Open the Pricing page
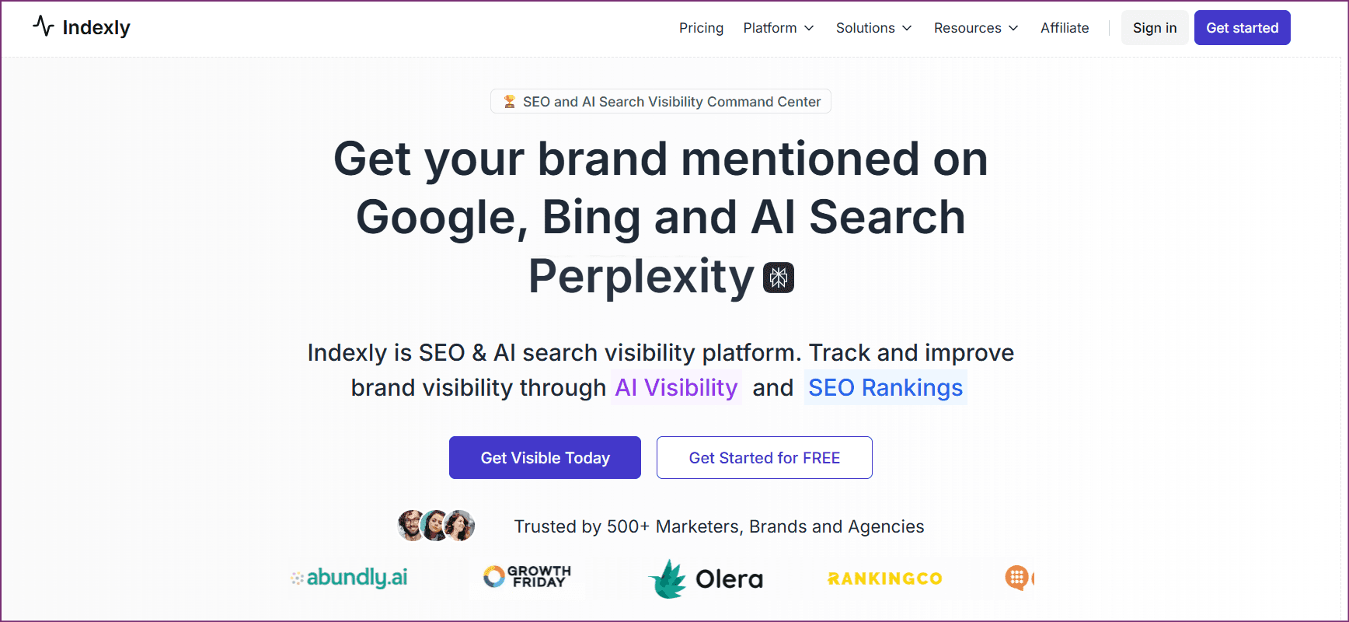Screen dimensions: 1349x622 click(x=701, y=28)
